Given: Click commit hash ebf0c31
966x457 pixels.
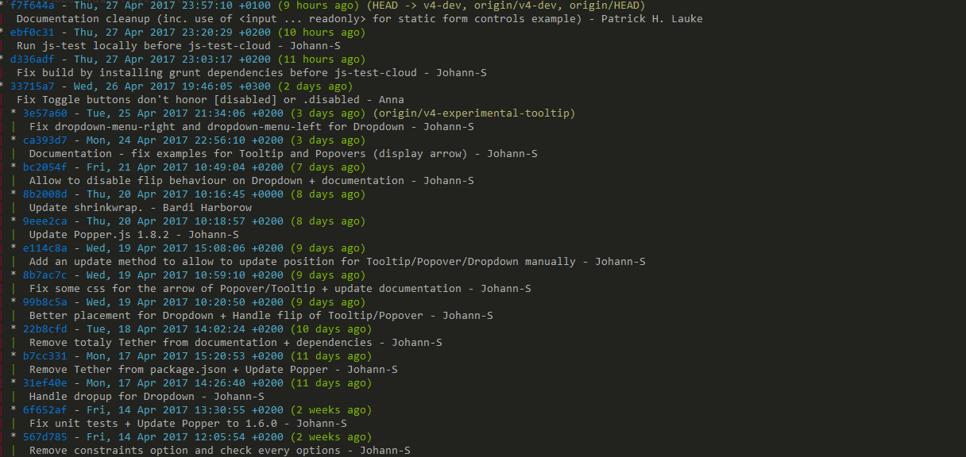Looking at the screenshot, I should 33,33.
